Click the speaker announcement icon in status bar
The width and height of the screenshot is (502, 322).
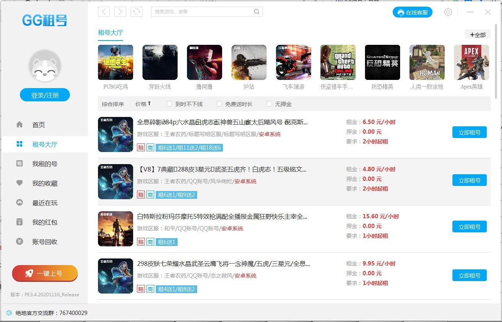point(9,313)
